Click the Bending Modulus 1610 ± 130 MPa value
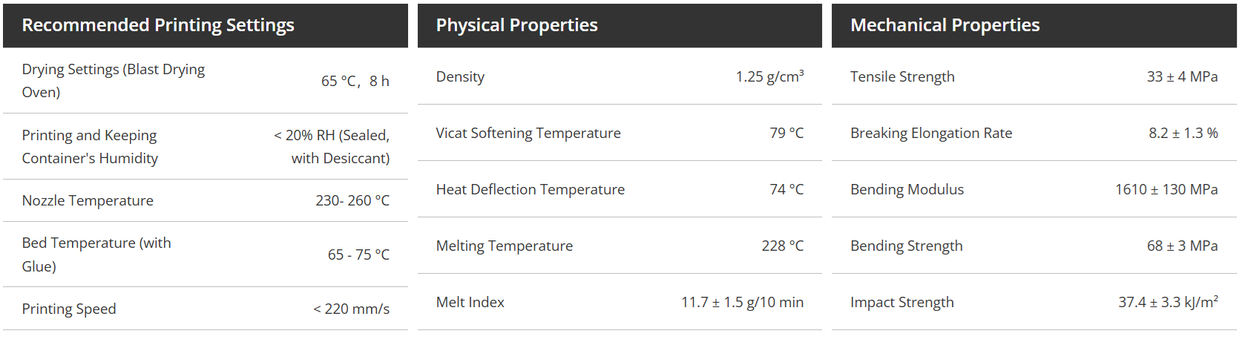 [x=1166, y=190]
